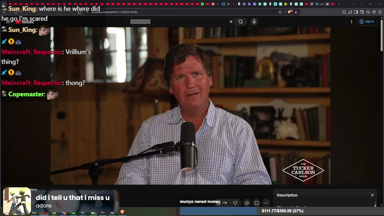Click the browser address bar URL

click(x=115, y=12)
